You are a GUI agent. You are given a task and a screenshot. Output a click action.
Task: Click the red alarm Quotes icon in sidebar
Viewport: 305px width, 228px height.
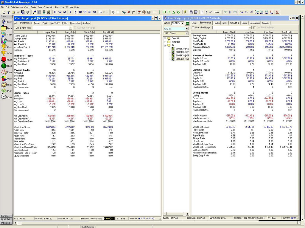click(x=4, y=59)
